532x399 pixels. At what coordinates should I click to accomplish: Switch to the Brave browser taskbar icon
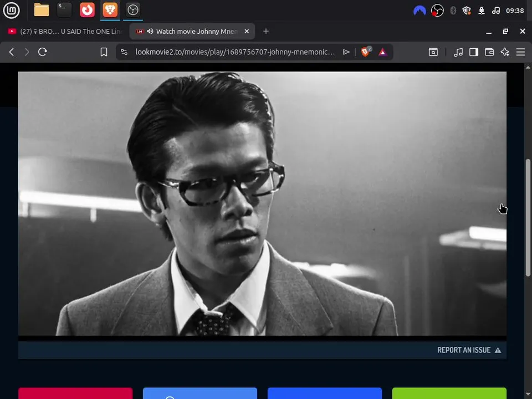click(x=110, y=10)
